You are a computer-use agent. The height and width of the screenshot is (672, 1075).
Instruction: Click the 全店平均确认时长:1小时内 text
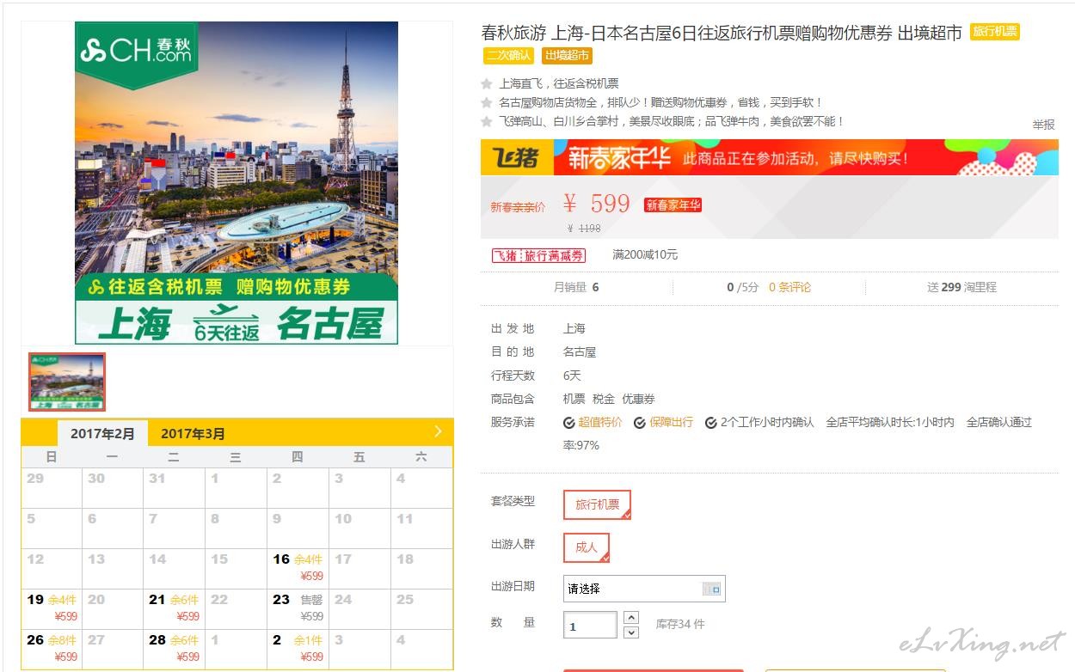tap(890, 423)
